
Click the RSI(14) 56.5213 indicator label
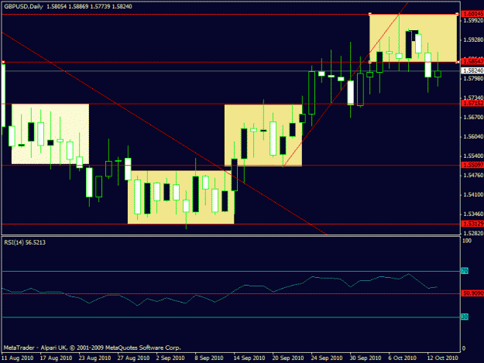pos(25,242)
